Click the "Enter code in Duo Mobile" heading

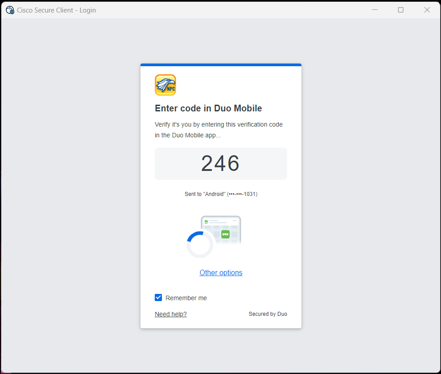click(x=208, y=108)
